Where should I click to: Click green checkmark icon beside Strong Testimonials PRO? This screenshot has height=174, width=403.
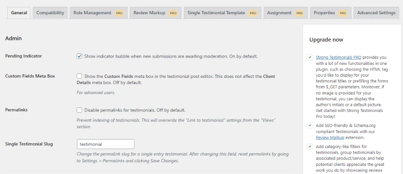310,57
